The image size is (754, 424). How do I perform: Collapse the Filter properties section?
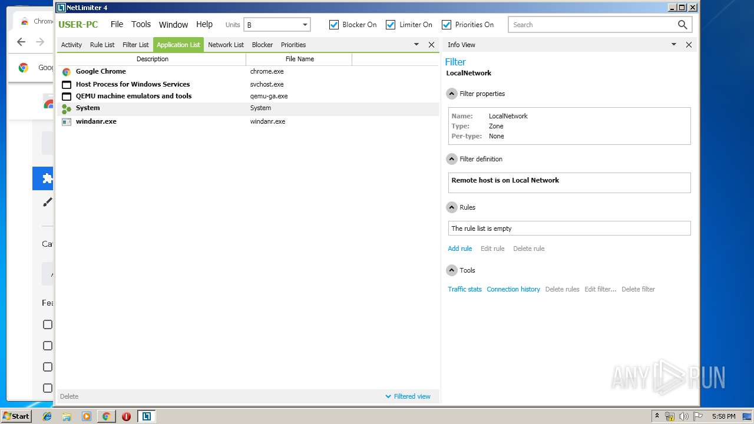click(x=452, y=94)
